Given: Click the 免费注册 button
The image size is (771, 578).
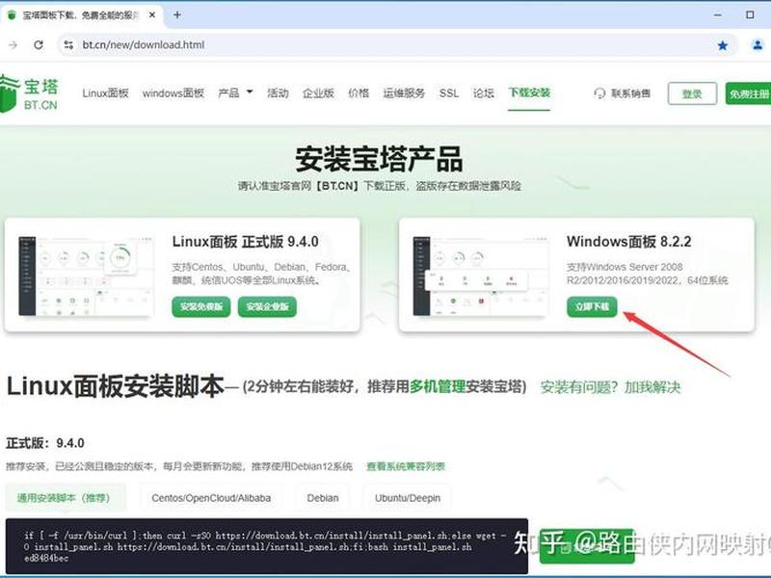Looking at the screenshot, I should pyautogui.click(x=749, y=93).
